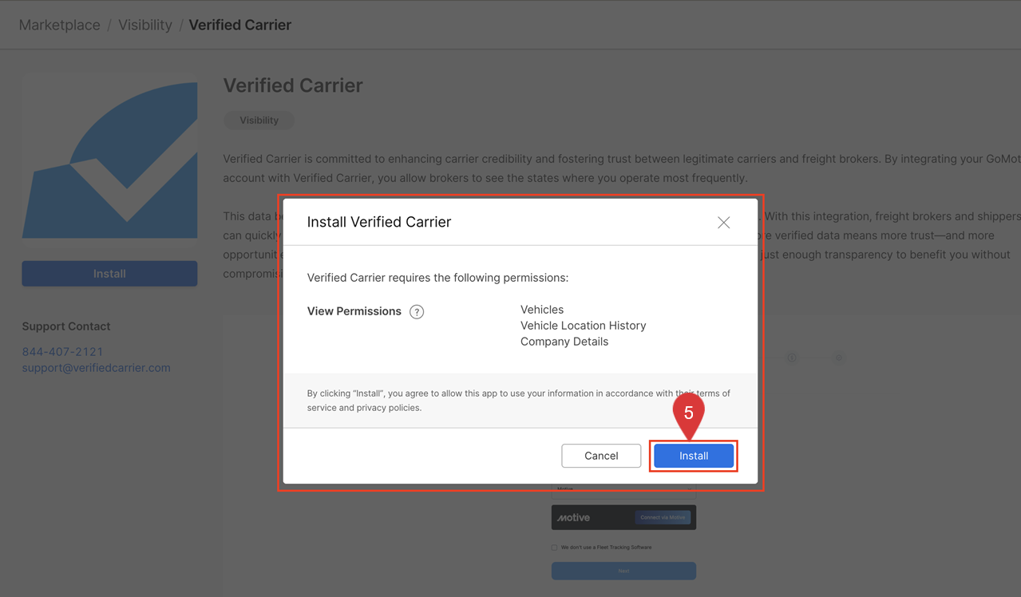
Task: Select the Verified Carrier breadcrumb
Action: point(240,25)
